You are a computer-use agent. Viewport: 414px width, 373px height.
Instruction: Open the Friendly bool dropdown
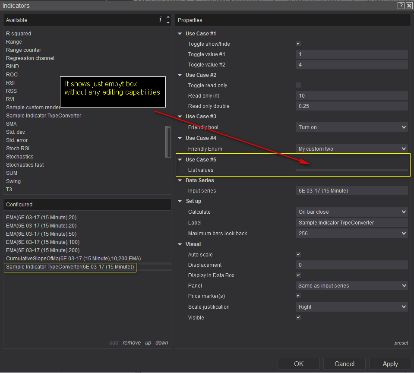[x=351, y=127]
